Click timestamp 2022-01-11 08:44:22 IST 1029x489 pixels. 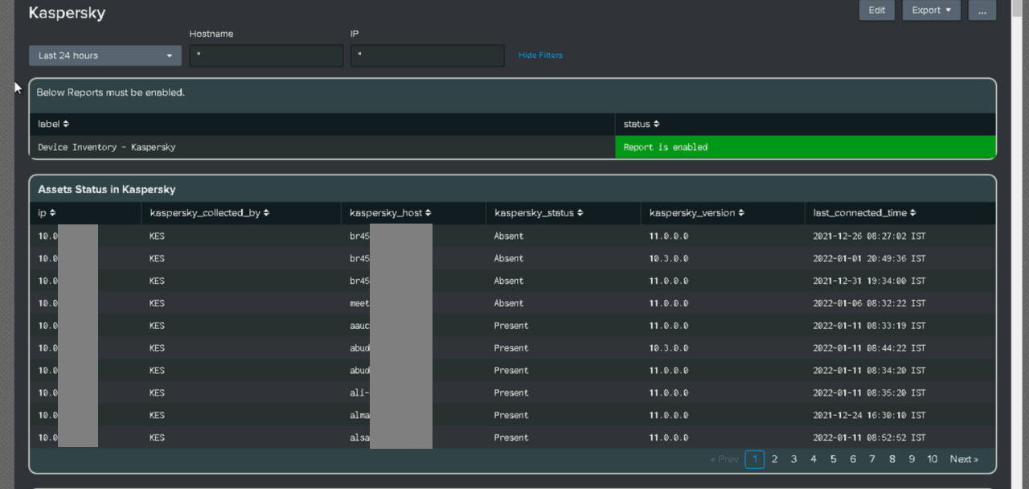click(x=869, y=348)
